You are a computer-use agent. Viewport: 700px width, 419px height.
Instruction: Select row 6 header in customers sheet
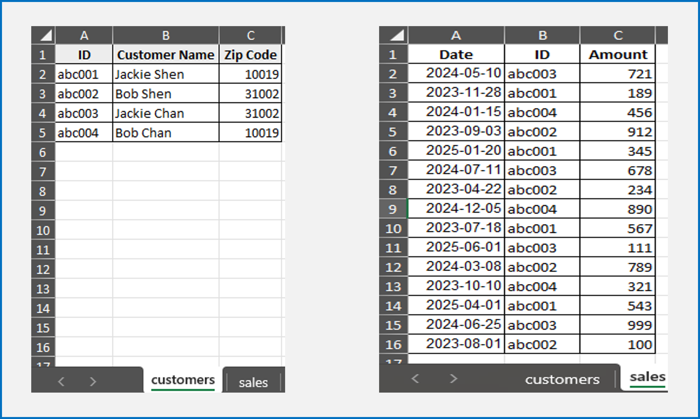pyautogui.click(x=43, y=152)
